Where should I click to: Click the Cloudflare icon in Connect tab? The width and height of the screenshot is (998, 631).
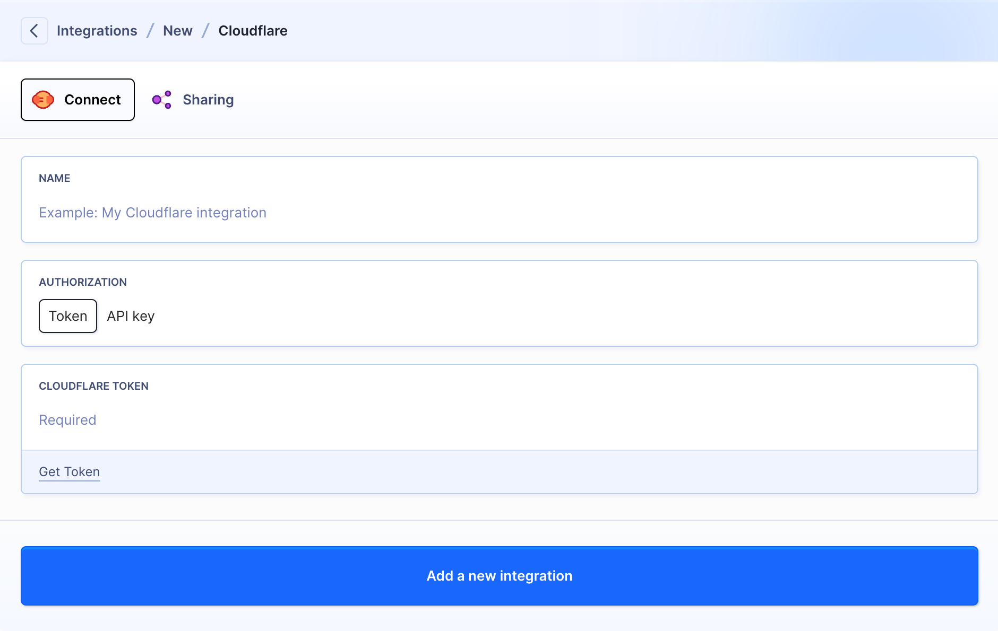click(43, 100)
